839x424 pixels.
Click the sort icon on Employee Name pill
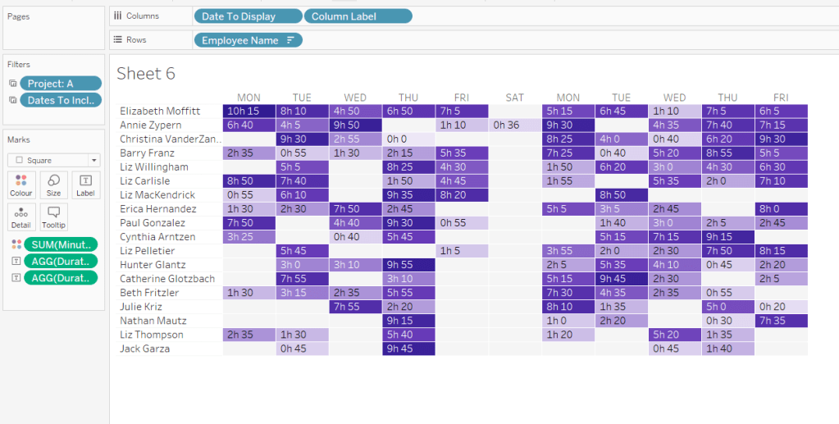[291, 40]
